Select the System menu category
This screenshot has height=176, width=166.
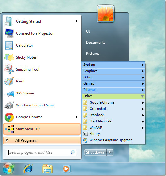click(x=113, y=65)
